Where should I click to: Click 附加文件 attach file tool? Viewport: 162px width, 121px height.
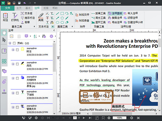[x=82, y=15]
